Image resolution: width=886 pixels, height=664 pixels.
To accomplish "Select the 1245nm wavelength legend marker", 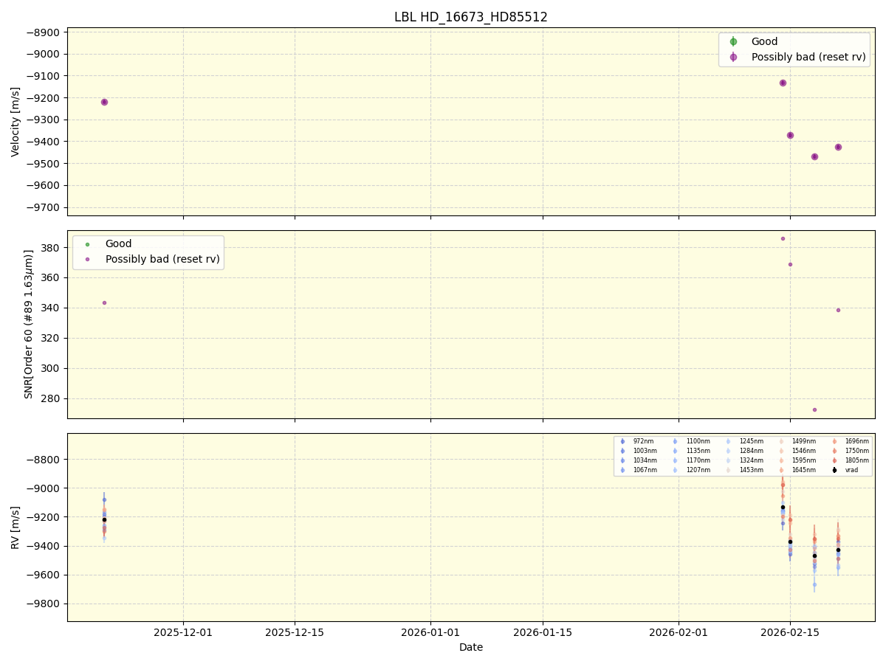I will [x=727, y=441].
